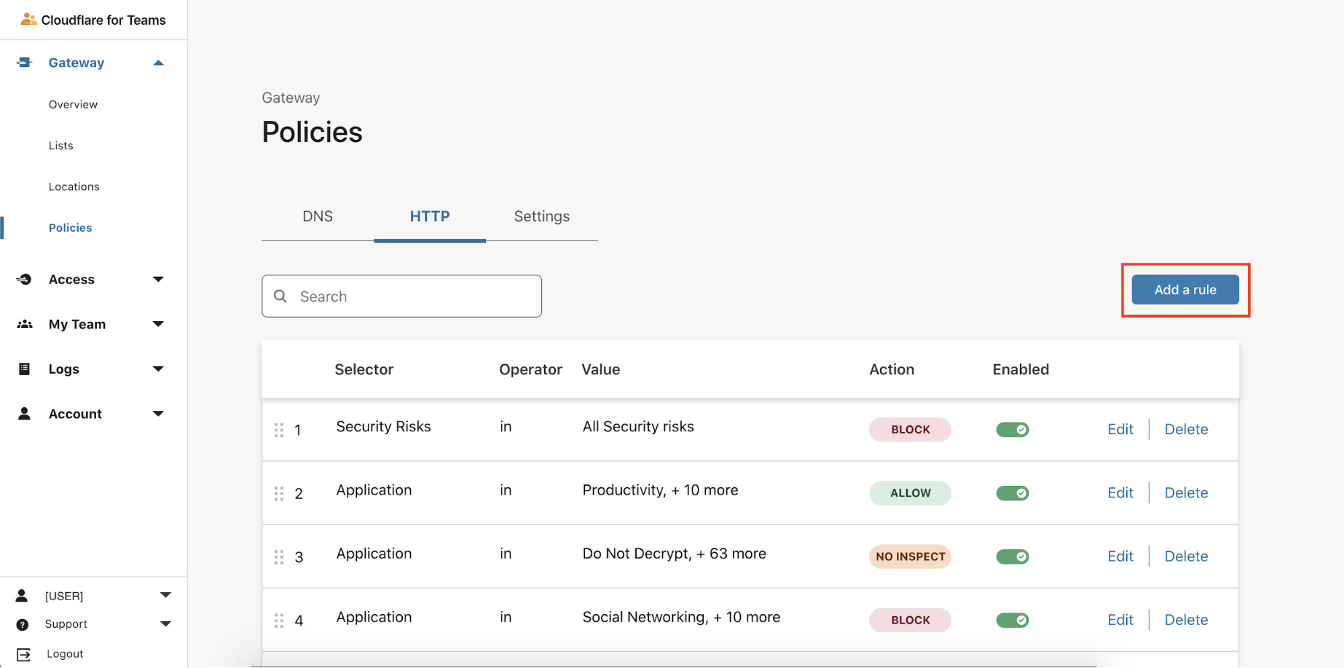Image resolution: width=1344 pixels, height=668 pixels.
Task: Edit the Do Not Decrypt rule
Action: (x=1120, y=556)
